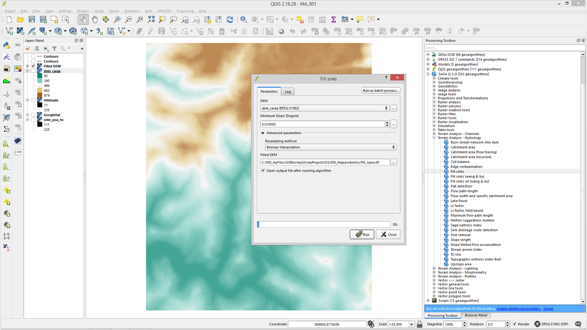Uncheck Open output file after running algorithm
587x330 pixels.
(263, 171)
